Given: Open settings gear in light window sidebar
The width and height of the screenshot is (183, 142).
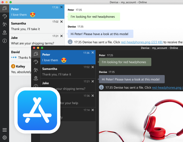Looking at the screenshot, I should pos(4,138).
